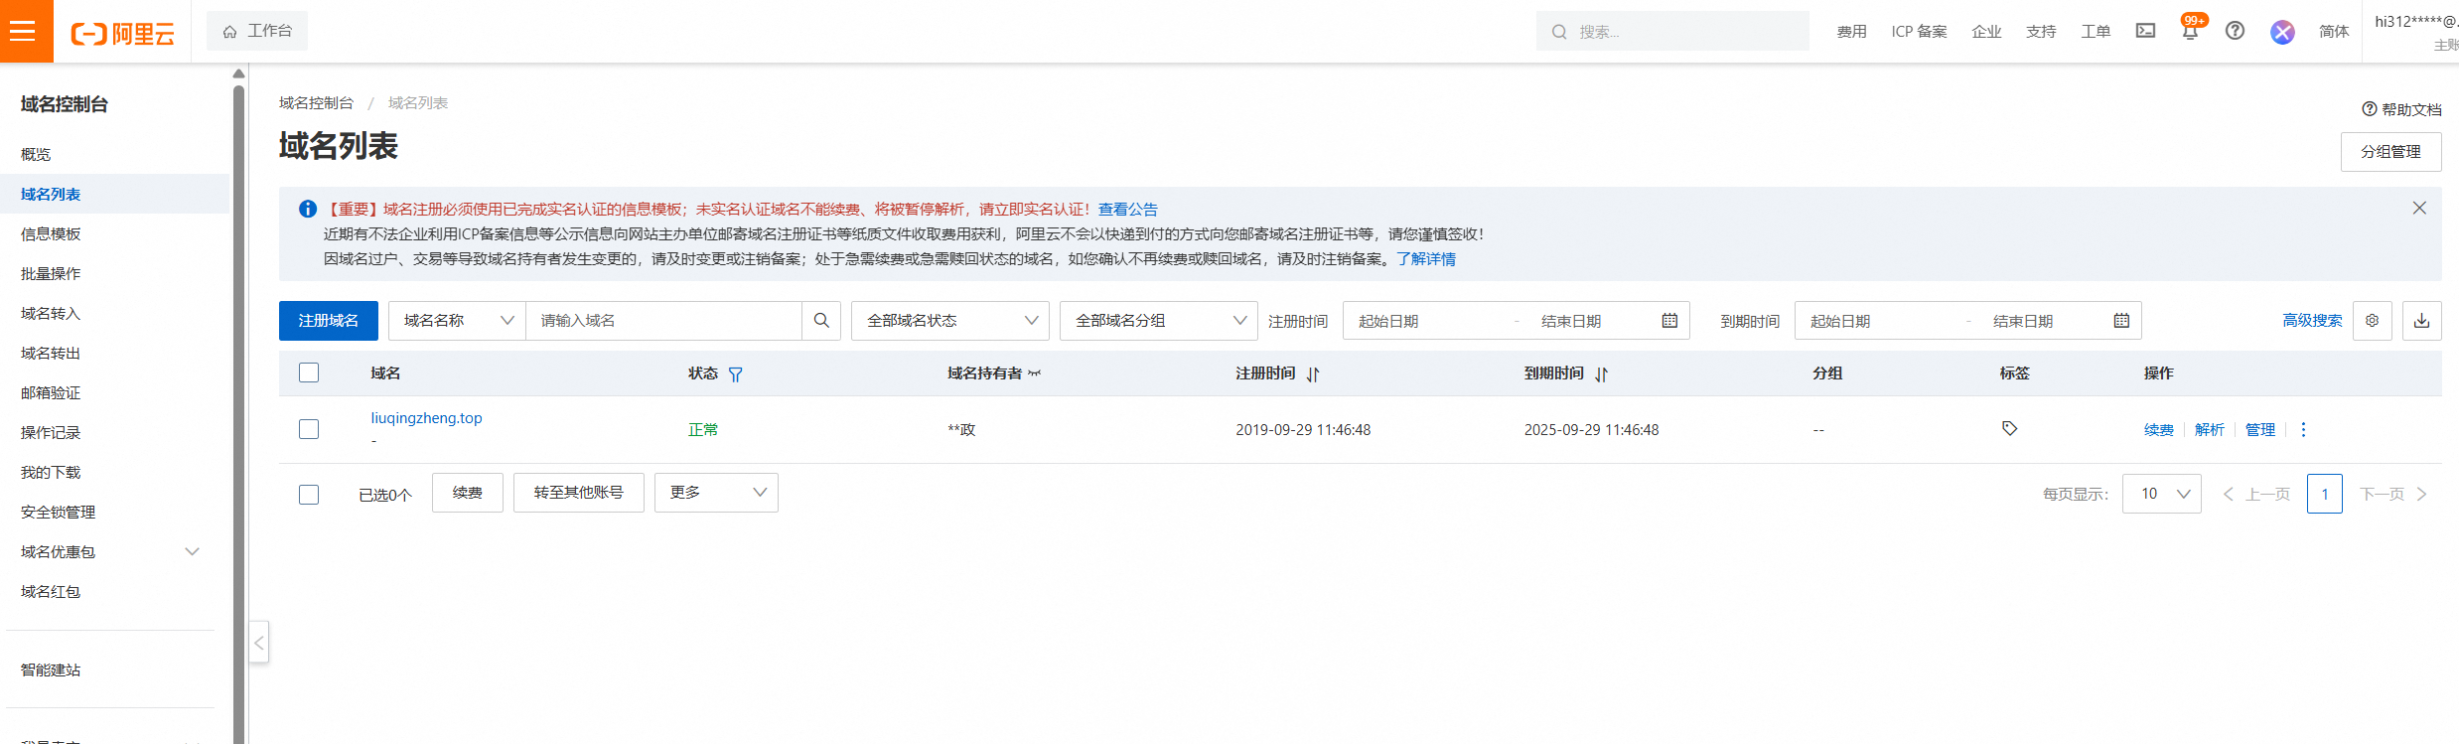This screenshot has width=2459, height=744.
Task: Click the purple AI assistant icon
Action: click(x=2282, y=32)
